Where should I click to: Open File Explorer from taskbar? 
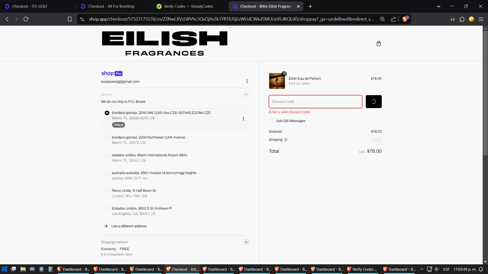tap(23, 269)
